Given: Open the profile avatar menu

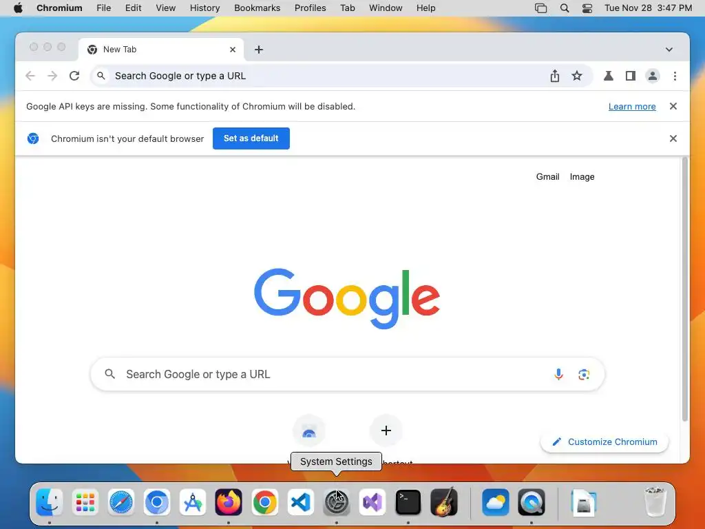Looking at the screenshot, I should pyautogui.click(x=653, y=76).
